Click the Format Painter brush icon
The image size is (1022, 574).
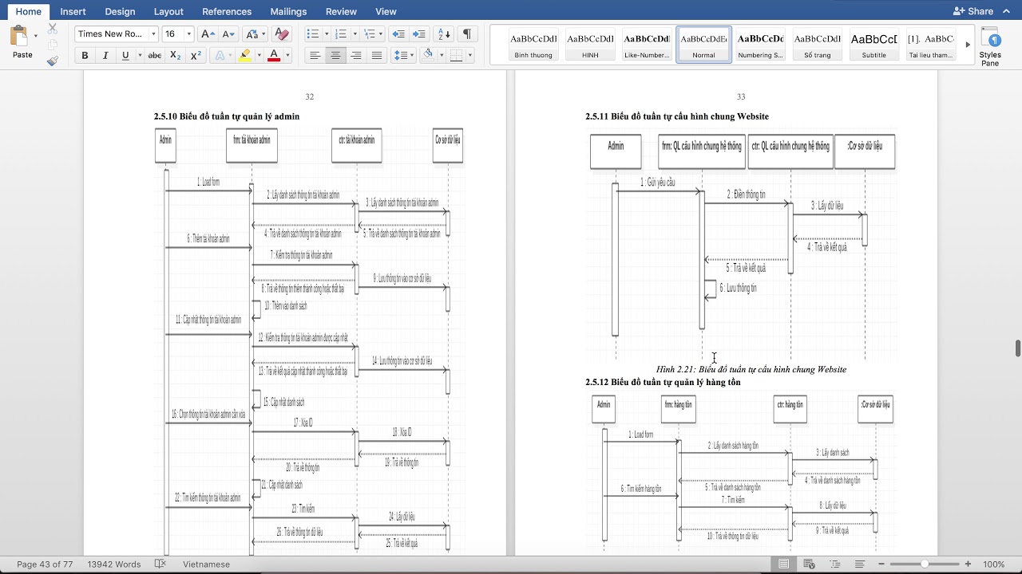(53, 61)
